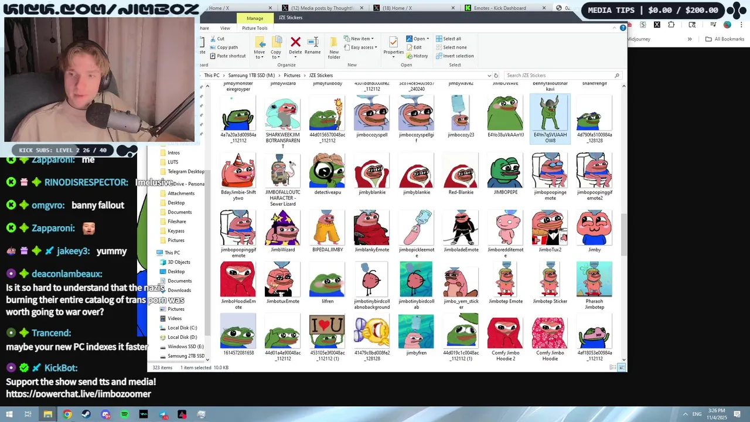Open All Bookmarks in Chrome
The height and width of the screenshot is (422, 750).
tap(725, 39)
